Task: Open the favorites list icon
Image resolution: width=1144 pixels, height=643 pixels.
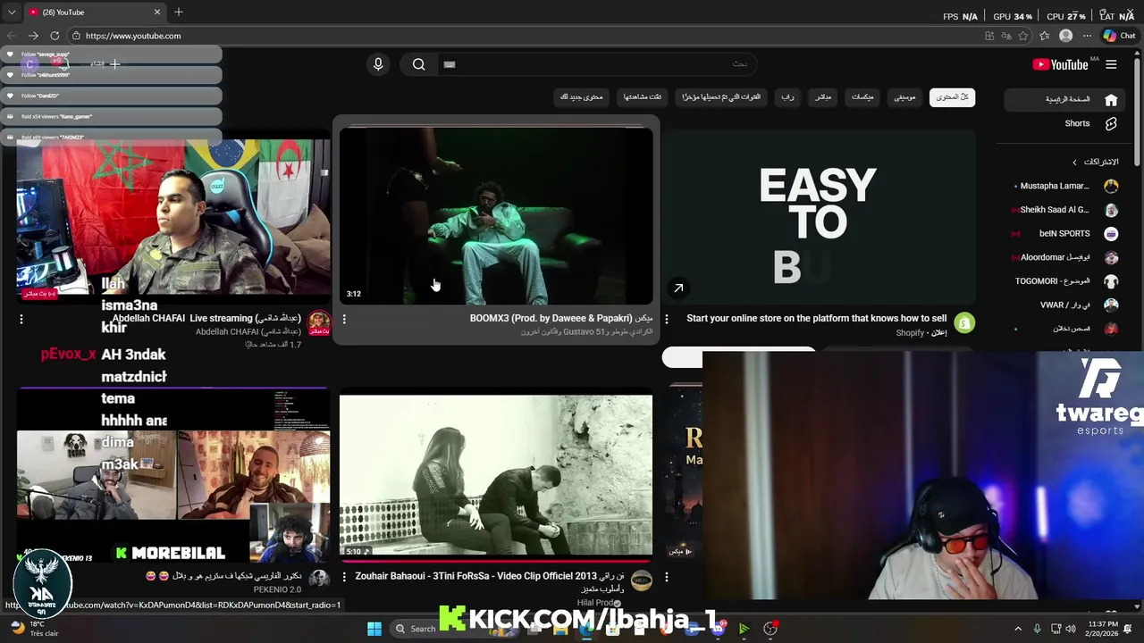Action: (x=1044, y=36)
